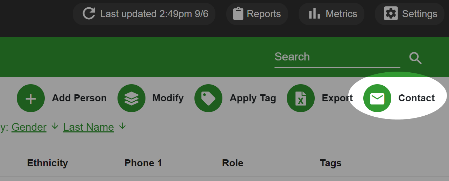Select the Ethnicity column header
This screenshot has height=181, width=449.
tap(48, 163)
